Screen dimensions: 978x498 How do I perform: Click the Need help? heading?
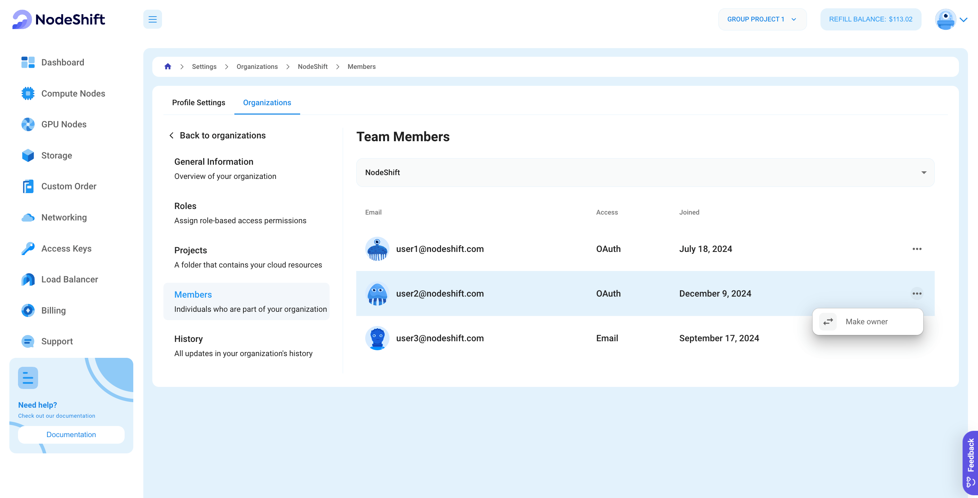coord(38,405)
